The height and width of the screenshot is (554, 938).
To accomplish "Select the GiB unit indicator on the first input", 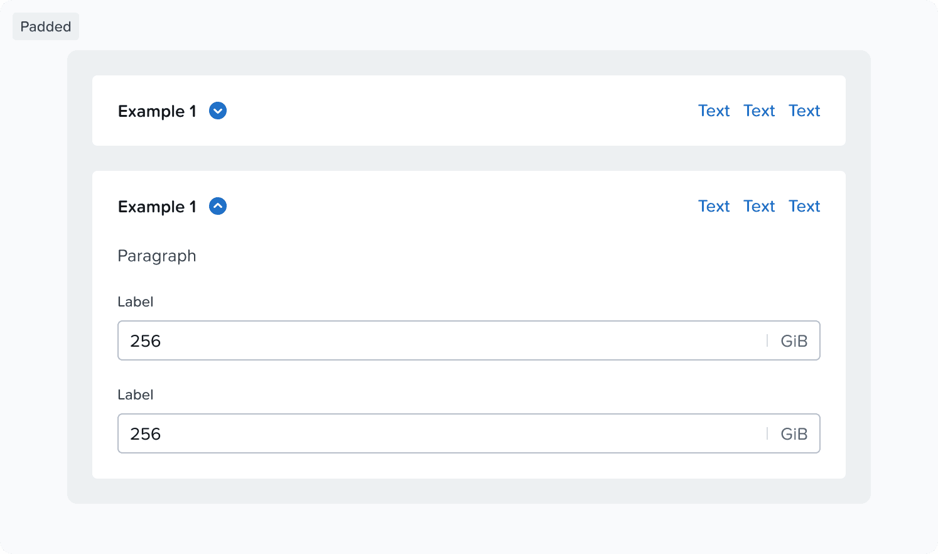I will tap(794, 340).
